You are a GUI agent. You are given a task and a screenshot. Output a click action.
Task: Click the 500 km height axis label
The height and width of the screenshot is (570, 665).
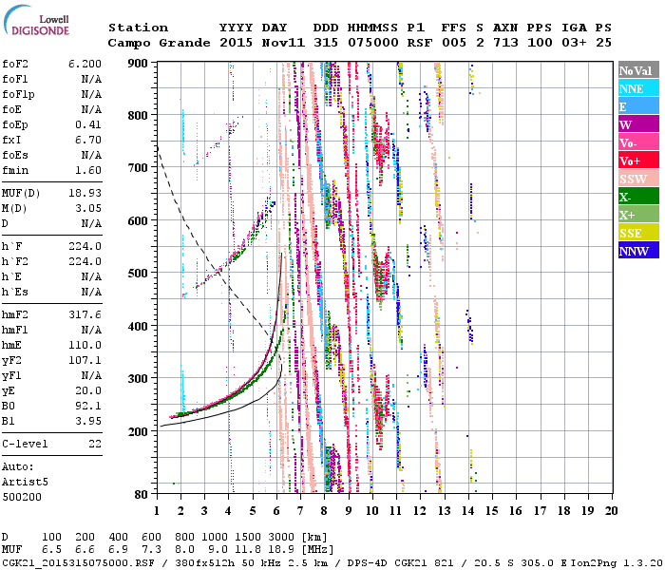pos(138,273)
